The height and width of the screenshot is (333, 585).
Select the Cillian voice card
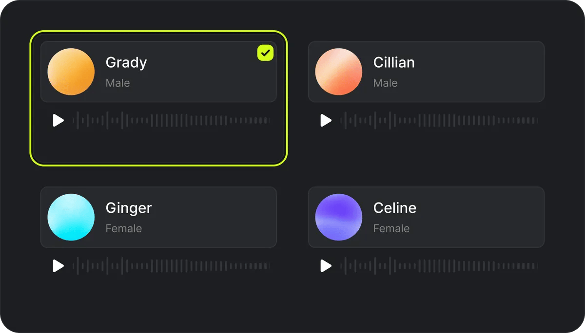(x=426, y=72)
